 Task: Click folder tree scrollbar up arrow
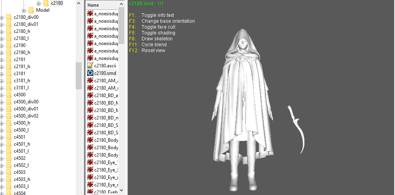[x=78, y=4]
